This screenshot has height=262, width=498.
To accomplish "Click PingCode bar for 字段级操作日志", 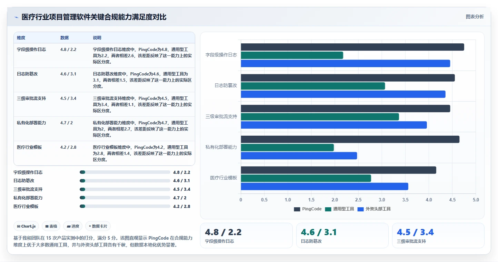I will [x=352, y=47].
